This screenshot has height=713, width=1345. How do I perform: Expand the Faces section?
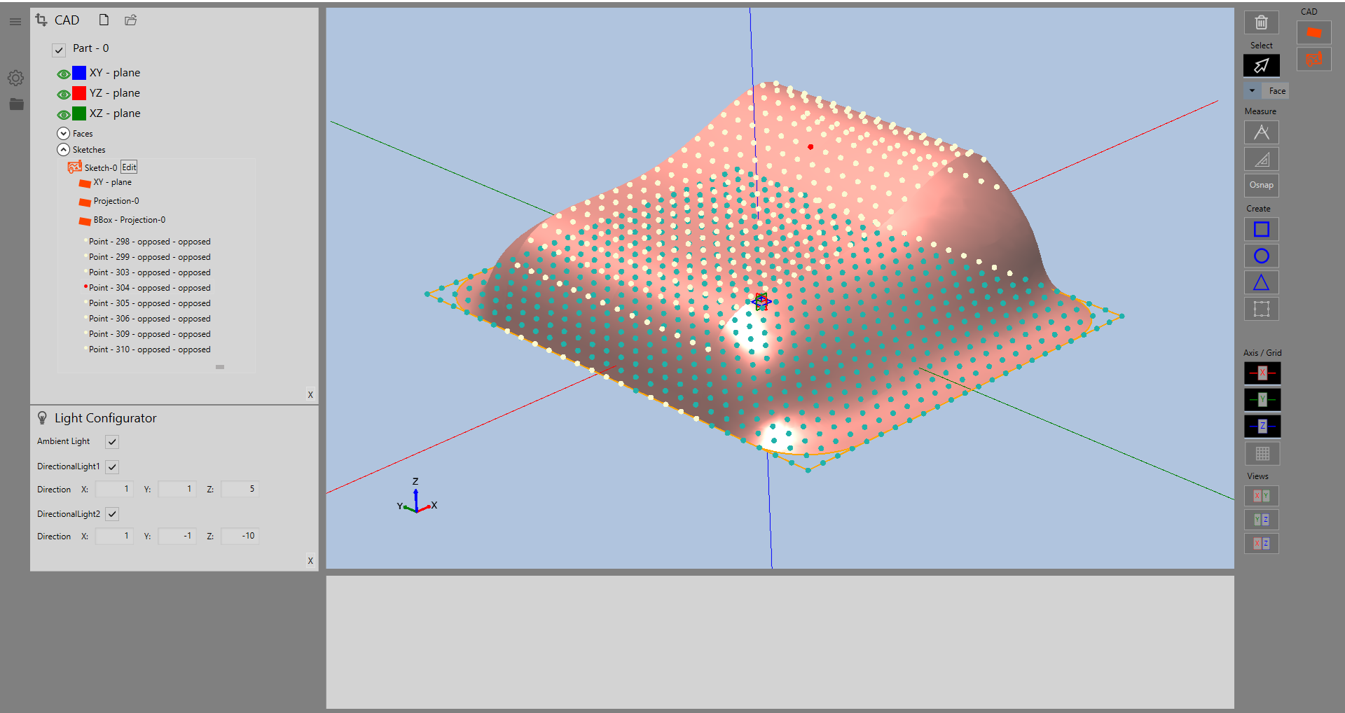point(64,133)
